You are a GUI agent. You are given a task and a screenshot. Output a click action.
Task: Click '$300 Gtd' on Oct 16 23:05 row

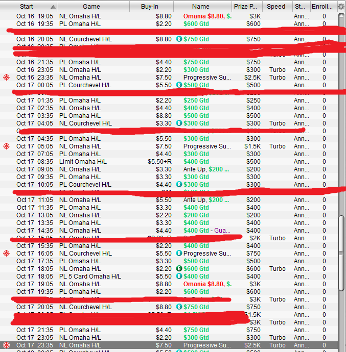(196, 70)
